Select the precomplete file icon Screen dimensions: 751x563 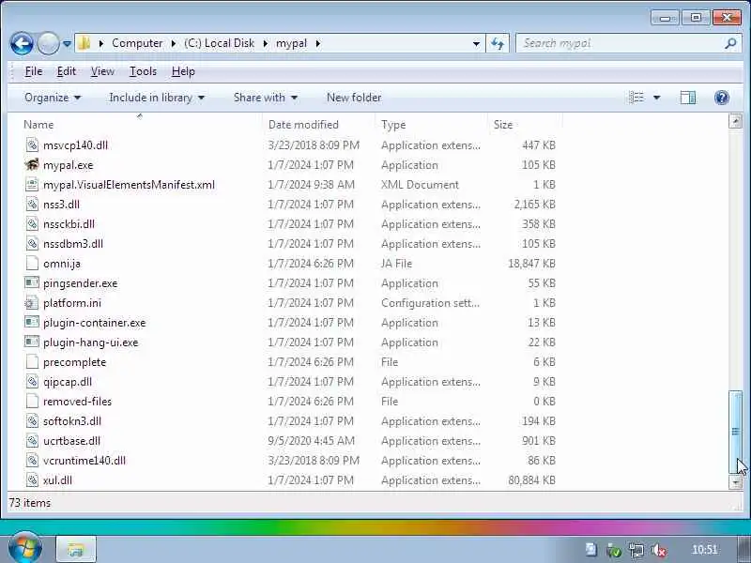[x=32, y=362]
